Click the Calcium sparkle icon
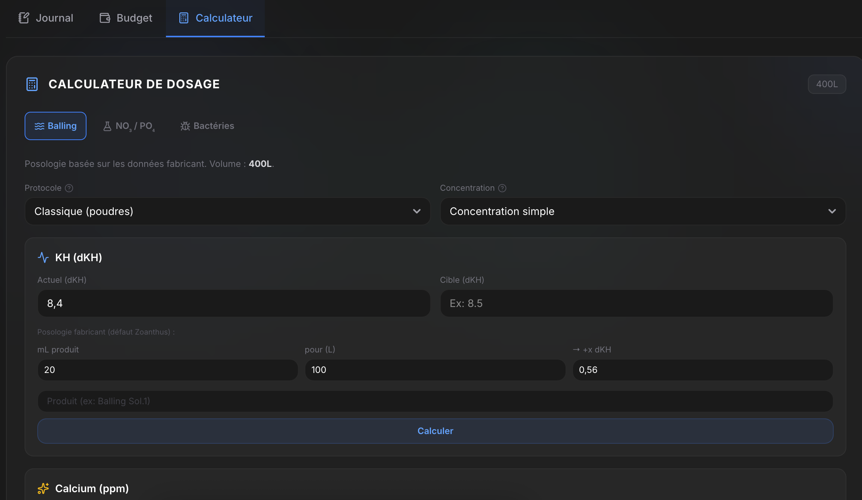Screen dimensions: 862x500 (43, 488)
